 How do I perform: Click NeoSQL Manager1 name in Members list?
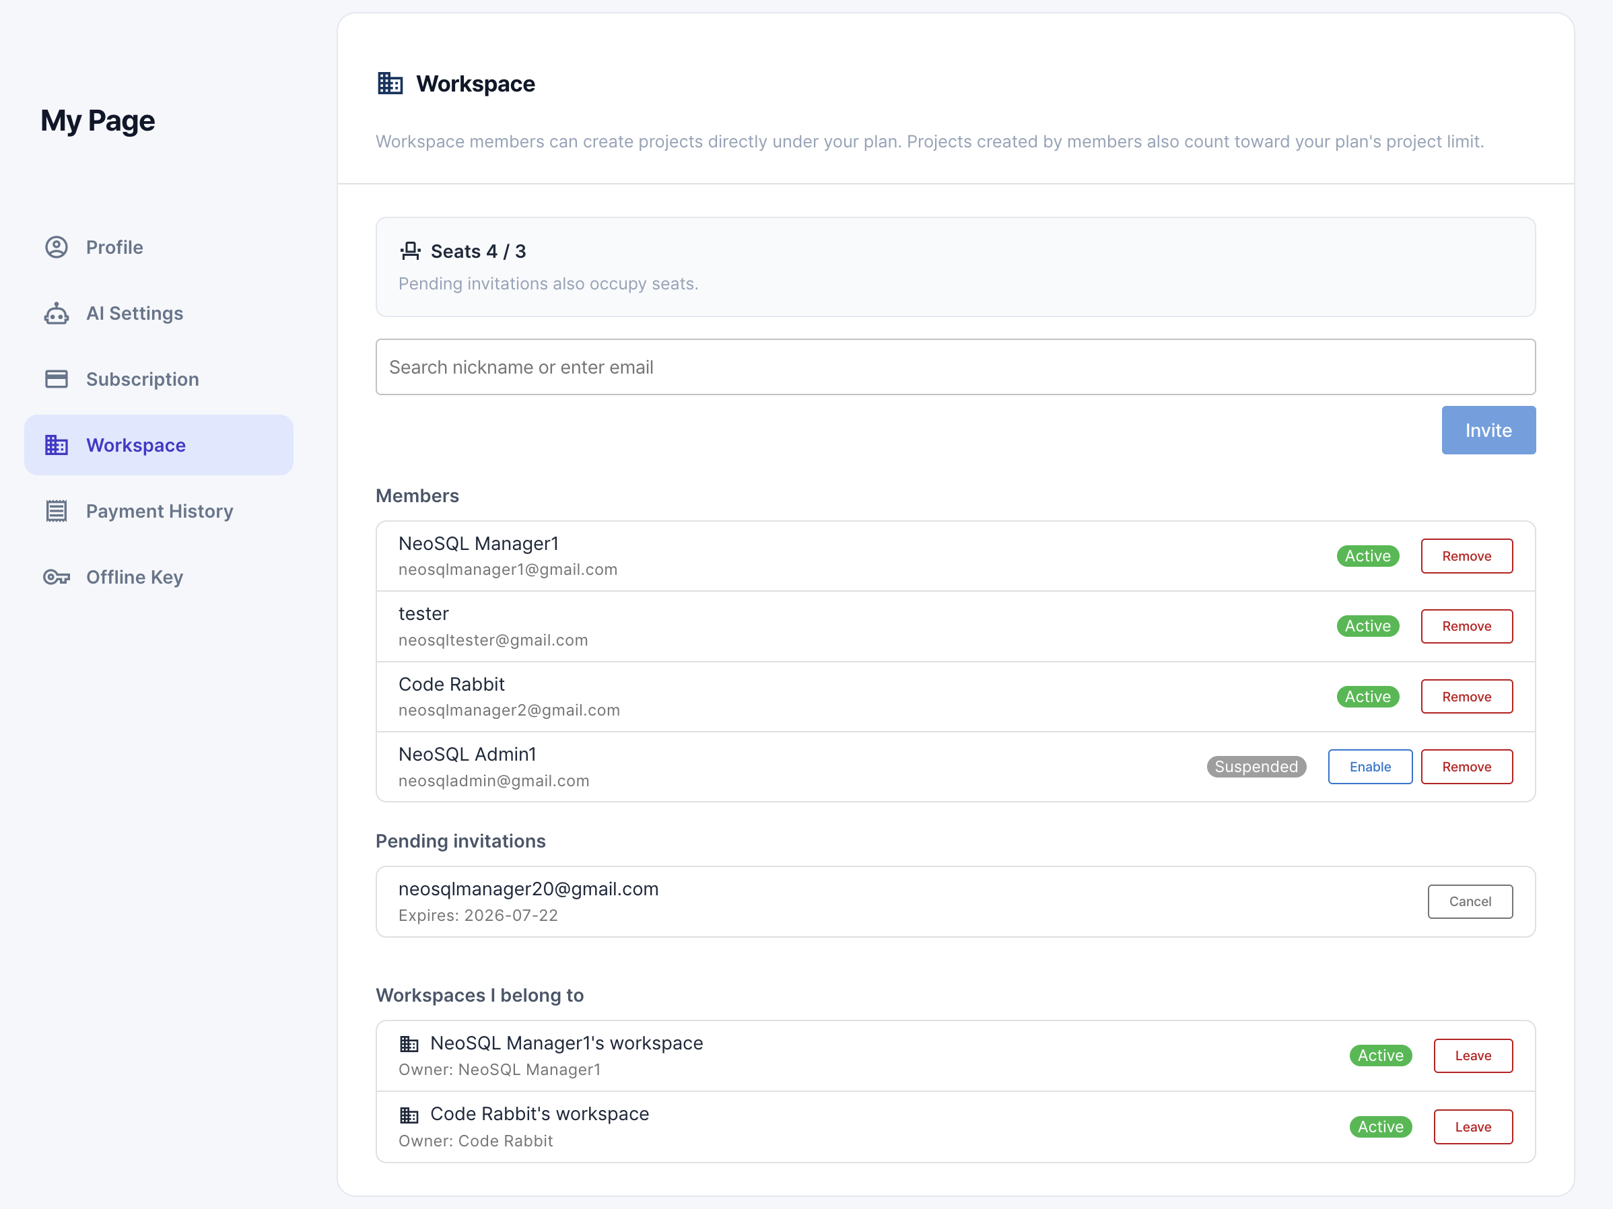[x=479, y=544]
